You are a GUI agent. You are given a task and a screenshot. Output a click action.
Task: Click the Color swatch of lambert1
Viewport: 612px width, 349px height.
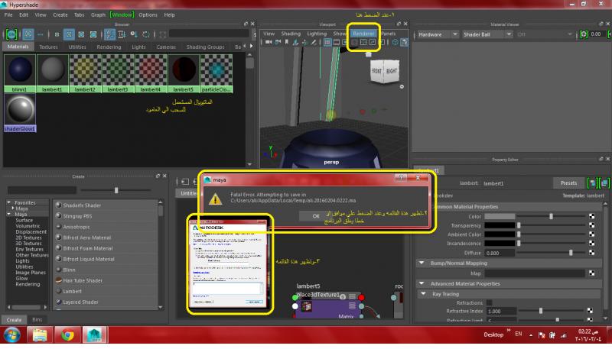tap(500, 216)
